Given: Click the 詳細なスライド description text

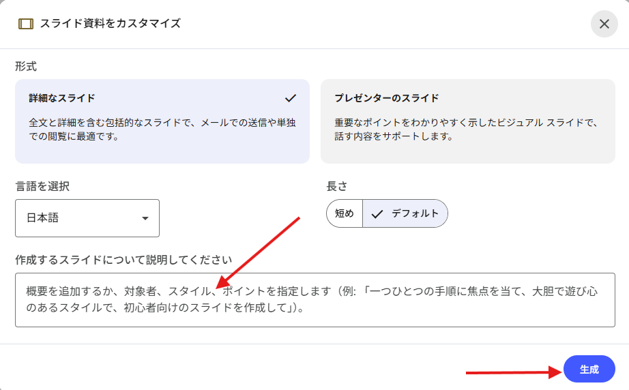Looking at the screenshot, I should pyautogui.click(x=162, y=130).
